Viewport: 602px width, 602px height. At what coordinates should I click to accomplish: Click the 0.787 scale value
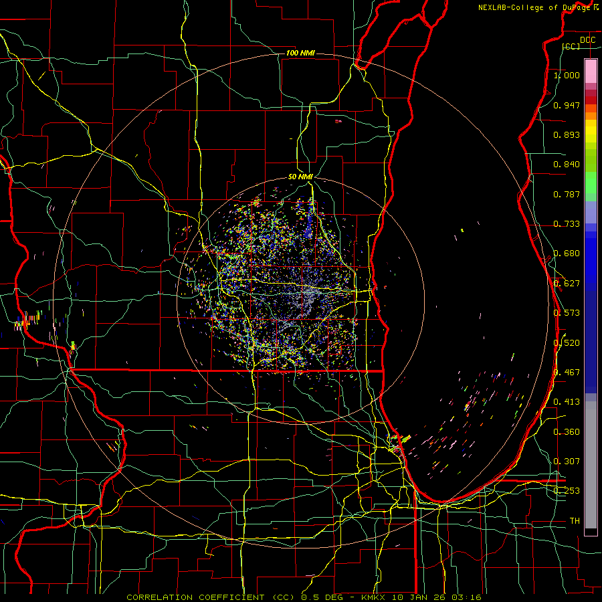coord(567,194)
